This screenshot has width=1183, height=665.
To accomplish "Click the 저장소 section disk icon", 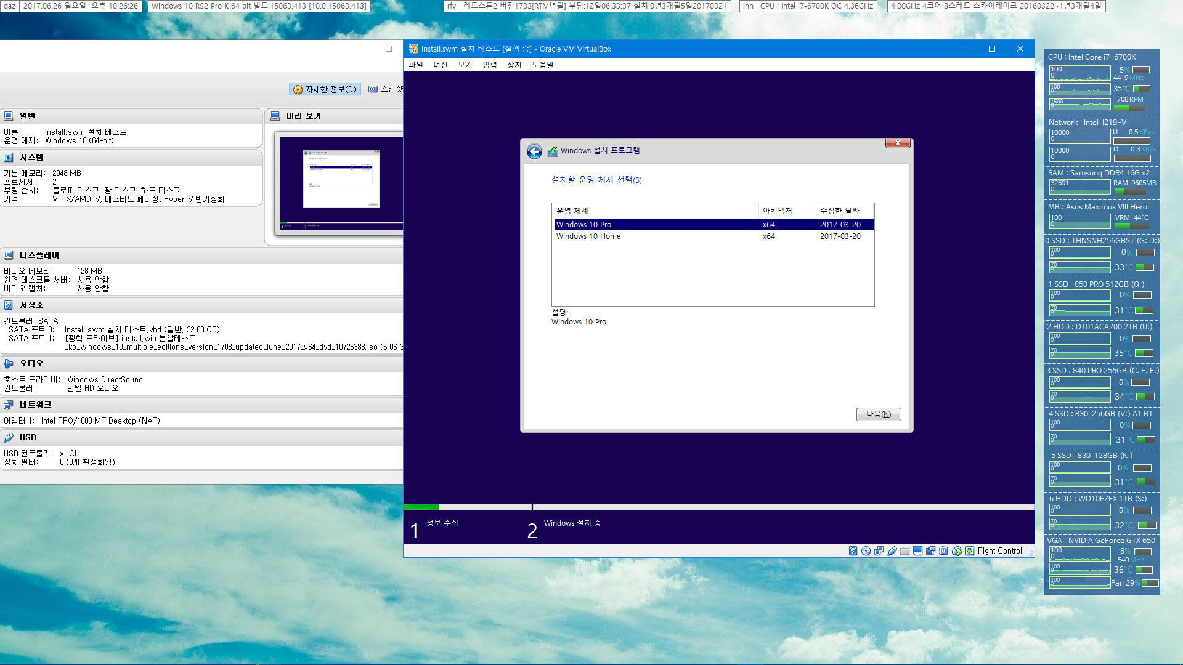I will 9,305.
